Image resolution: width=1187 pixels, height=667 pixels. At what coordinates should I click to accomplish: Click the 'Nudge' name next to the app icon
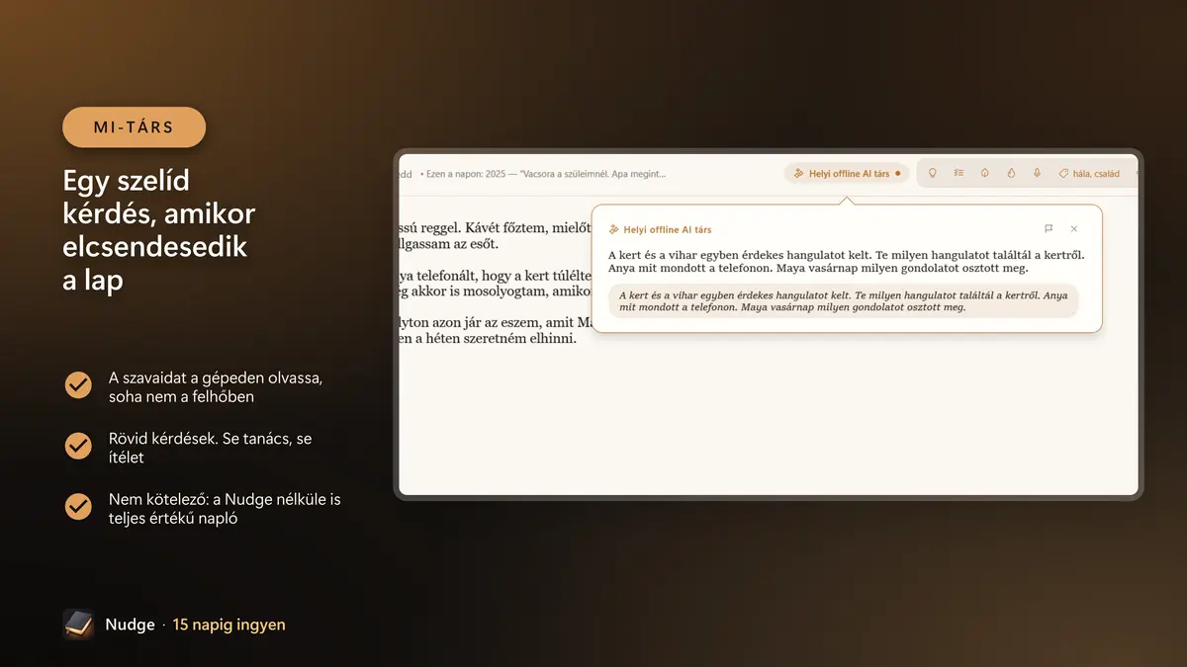point(131,625)
